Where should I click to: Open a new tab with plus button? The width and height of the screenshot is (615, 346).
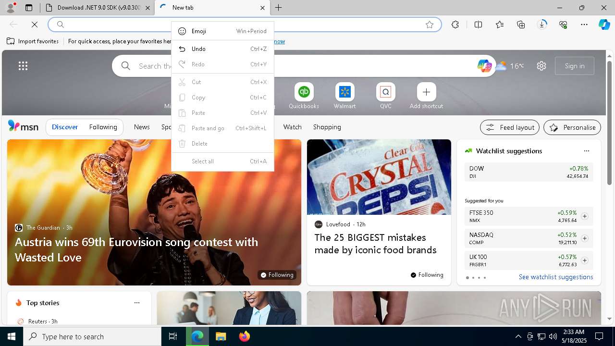coord(279,8)
